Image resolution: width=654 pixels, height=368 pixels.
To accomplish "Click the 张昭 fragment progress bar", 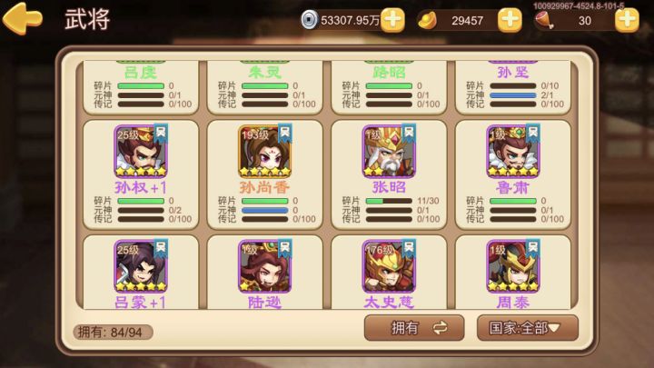I will [x=389, y=201].
